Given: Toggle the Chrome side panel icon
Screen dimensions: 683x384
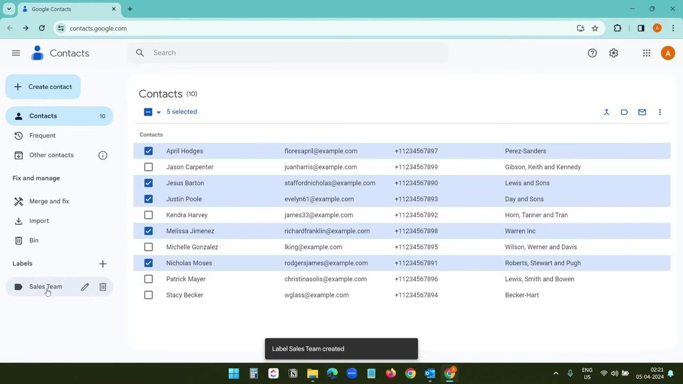Looking at the screenshot, I should pyautogui.click(x=641, y=28).
